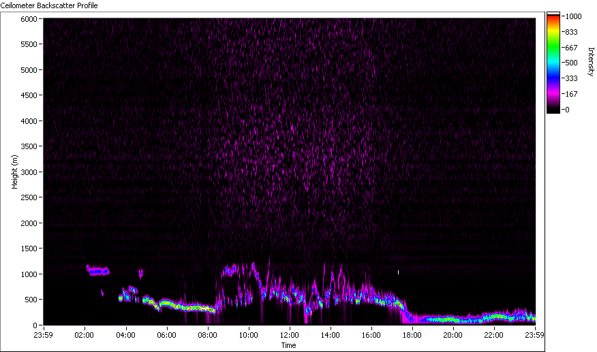Click the 22:00 time tick label

pyautogui.click(x=494, y=335)
